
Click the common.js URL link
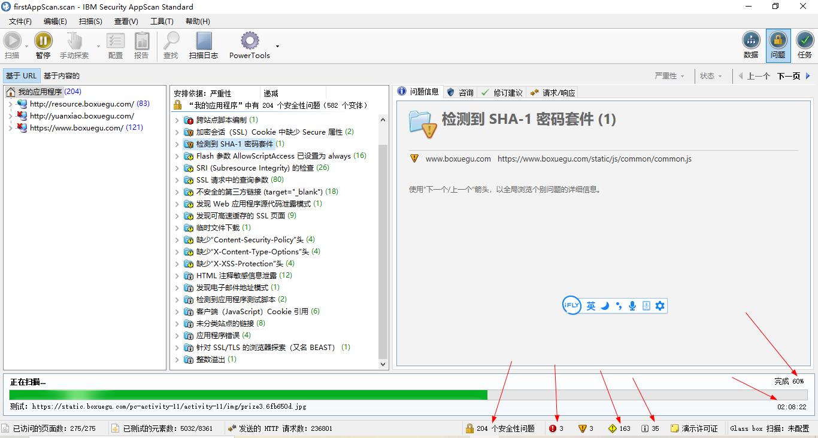595,159
